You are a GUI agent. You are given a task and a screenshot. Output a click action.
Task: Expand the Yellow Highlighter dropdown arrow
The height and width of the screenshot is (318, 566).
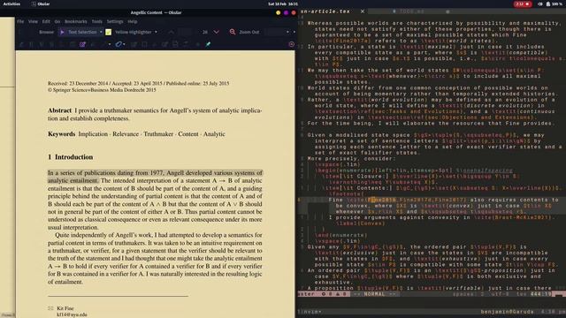pyautogui.click(x=156, y=32)
